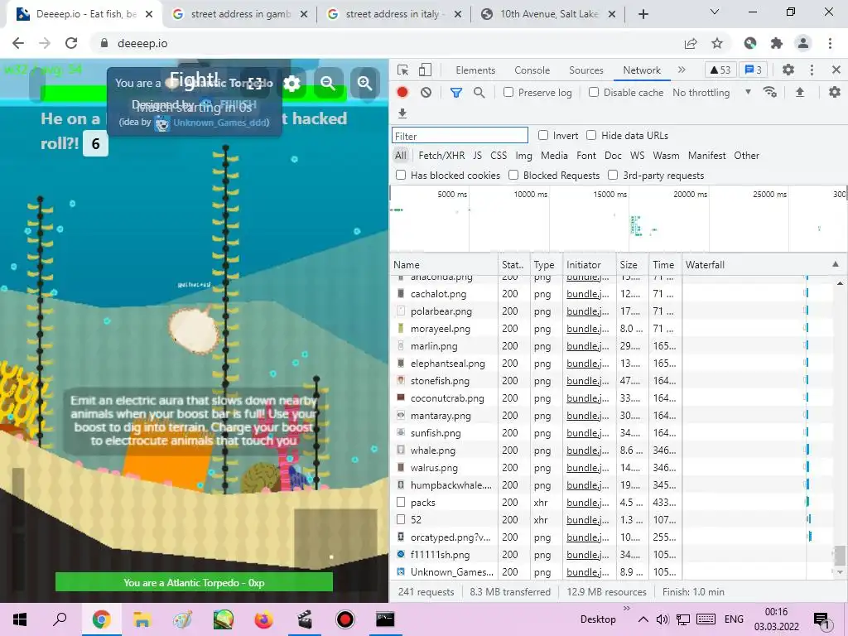Click the 3 messages badge
Image resolution: width=848 pixels, height=636 pixels.
[754, 70]
